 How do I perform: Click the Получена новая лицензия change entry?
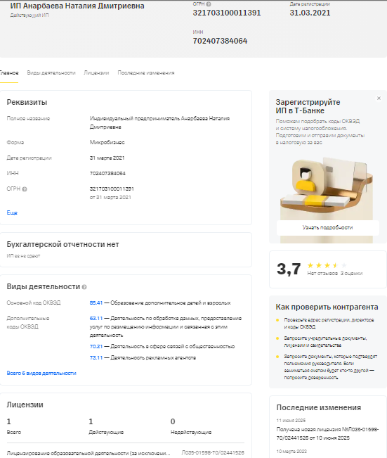pos(327,434)
